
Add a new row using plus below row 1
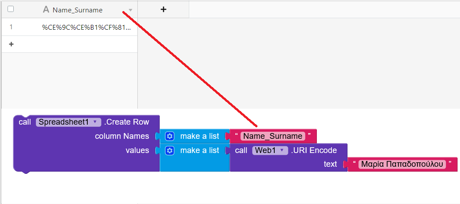(x=12, y=44)
